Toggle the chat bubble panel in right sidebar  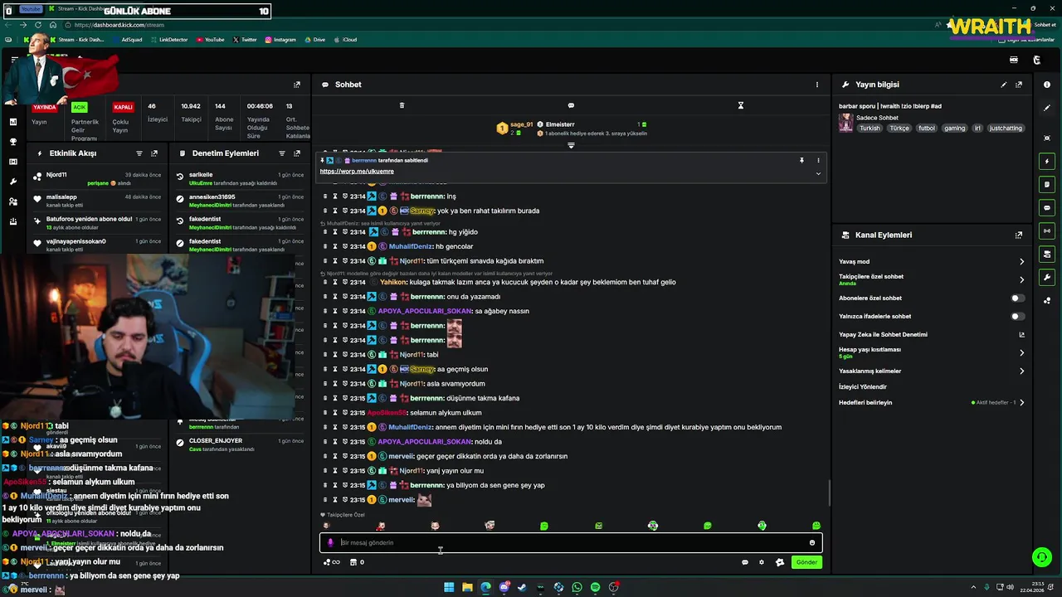[1047, 207]
